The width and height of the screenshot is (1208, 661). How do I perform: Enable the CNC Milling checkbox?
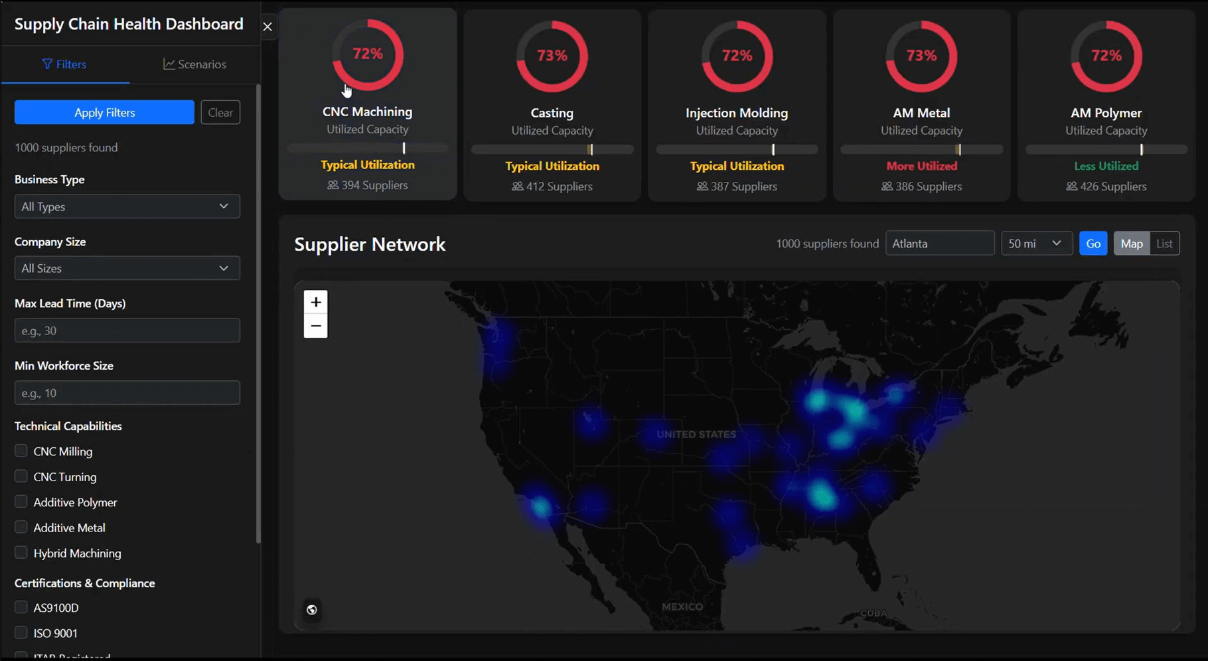[21, 451]
